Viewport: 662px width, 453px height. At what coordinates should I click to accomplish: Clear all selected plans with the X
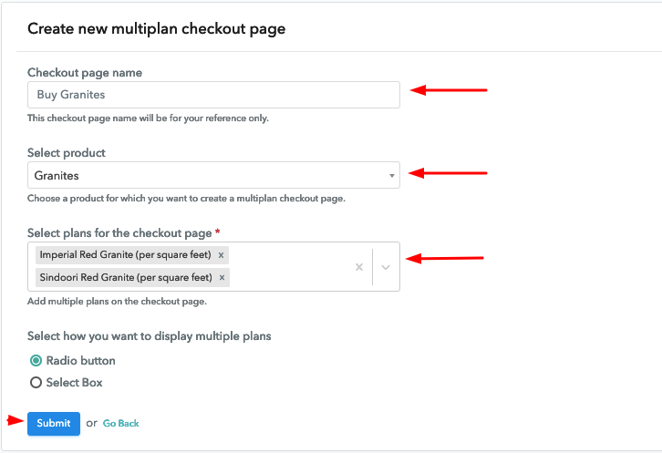pos(359,267)
